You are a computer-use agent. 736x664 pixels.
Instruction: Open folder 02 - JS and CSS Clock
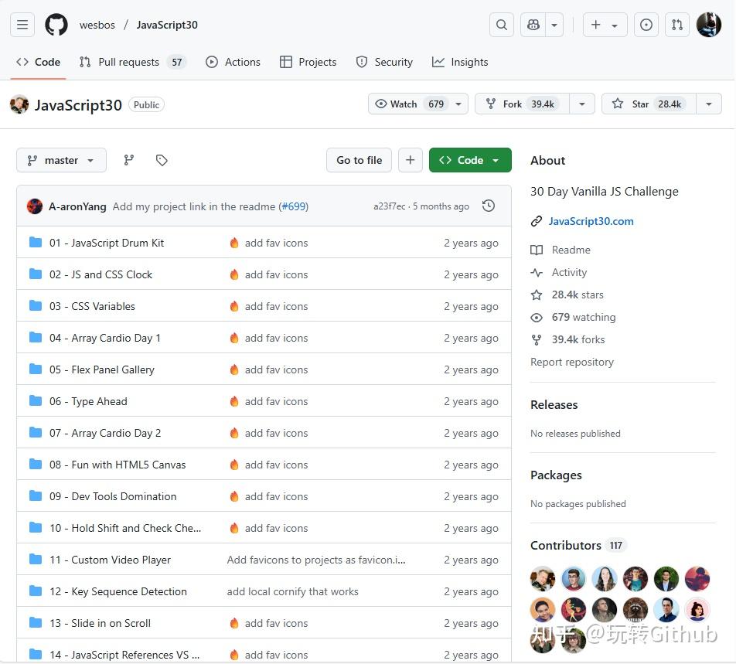[x=101, y=274]
